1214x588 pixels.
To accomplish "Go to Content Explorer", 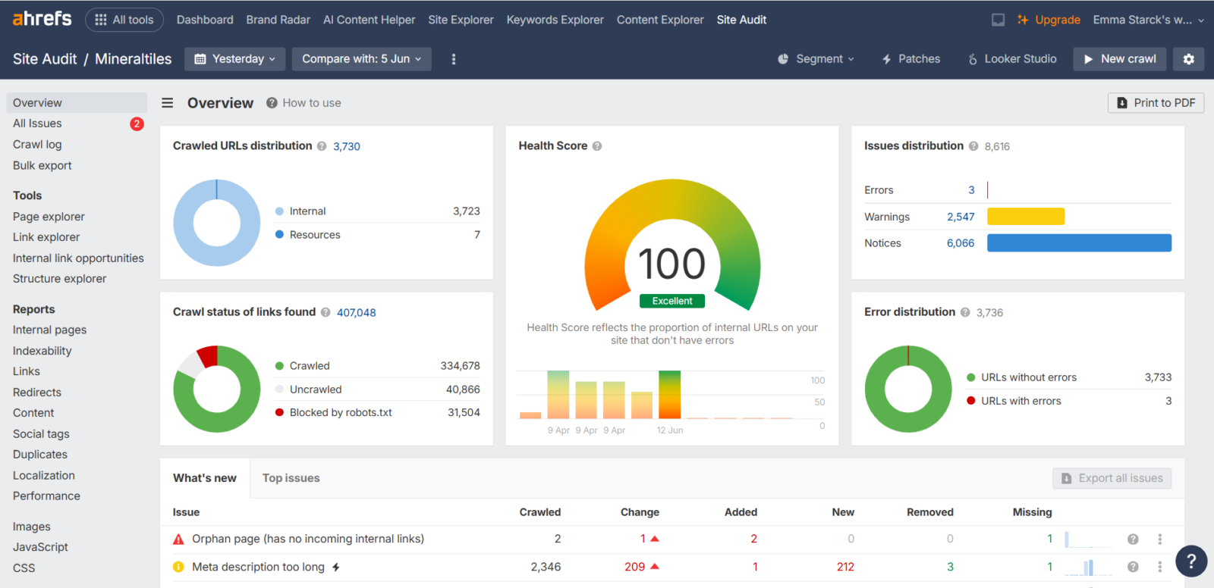I will coord(660,20).
